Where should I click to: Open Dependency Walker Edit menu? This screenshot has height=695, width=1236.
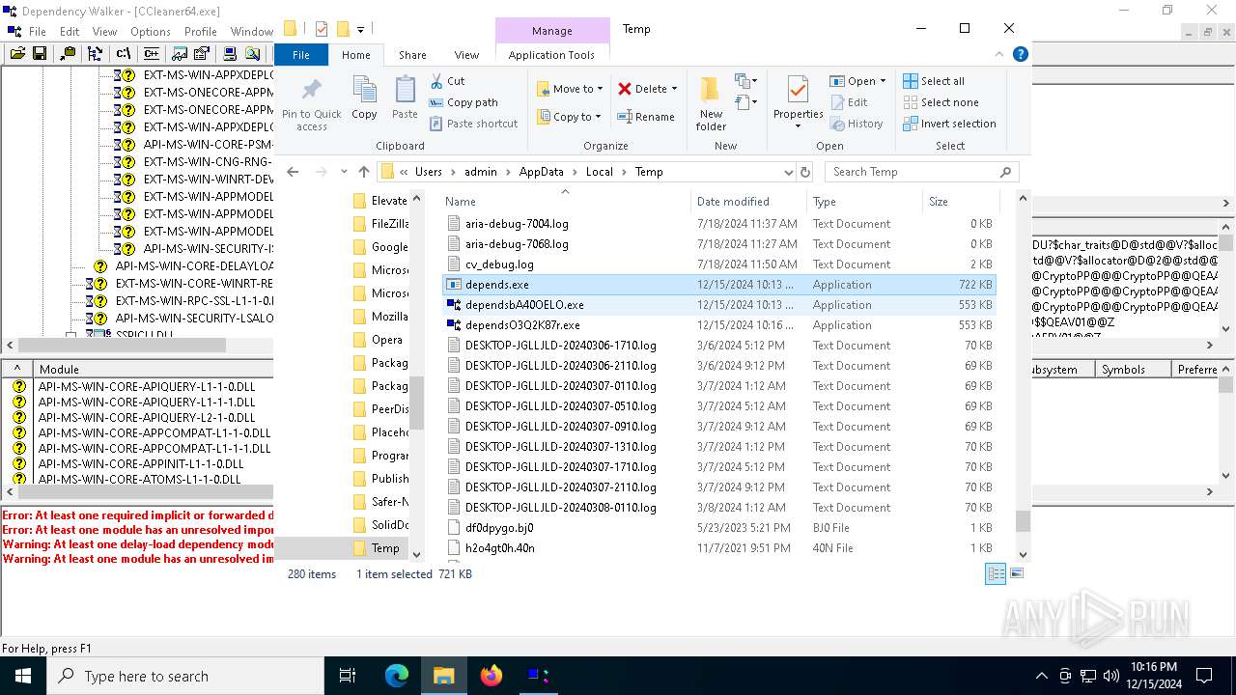[70, 32]
